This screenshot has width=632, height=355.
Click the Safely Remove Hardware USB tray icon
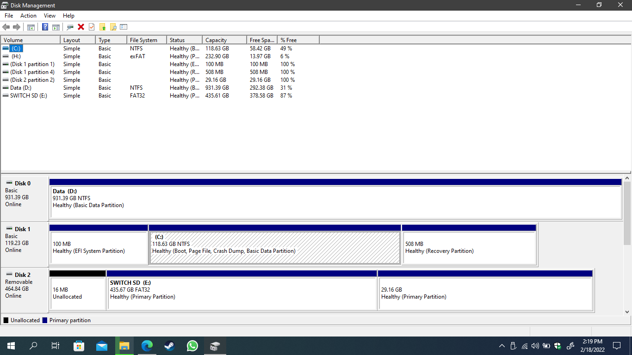[513, 346]
